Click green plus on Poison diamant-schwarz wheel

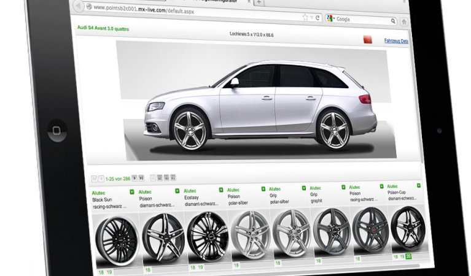[177, 191]
